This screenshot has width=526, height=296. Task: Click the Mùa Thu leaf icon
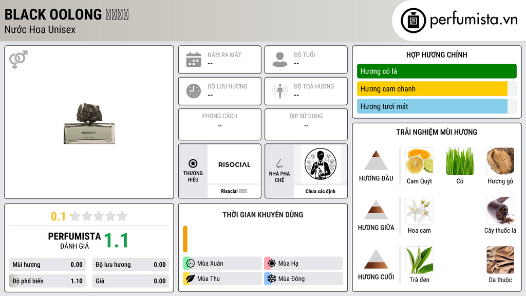[191, 279]
